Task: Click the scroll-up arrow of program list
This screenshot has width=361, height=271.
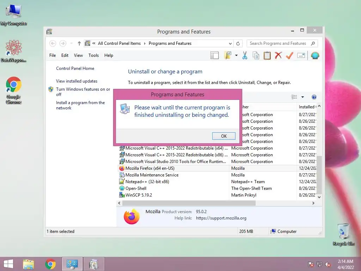Action: pos(319,106)
